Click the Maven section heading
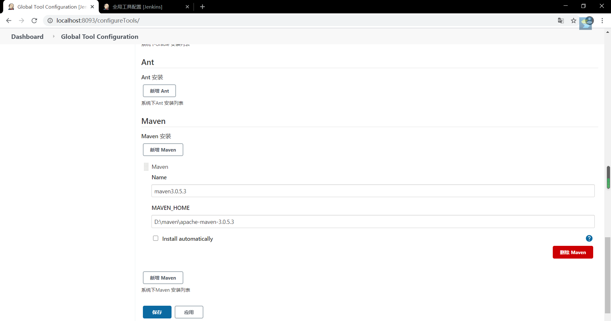 tap(153, 121)
